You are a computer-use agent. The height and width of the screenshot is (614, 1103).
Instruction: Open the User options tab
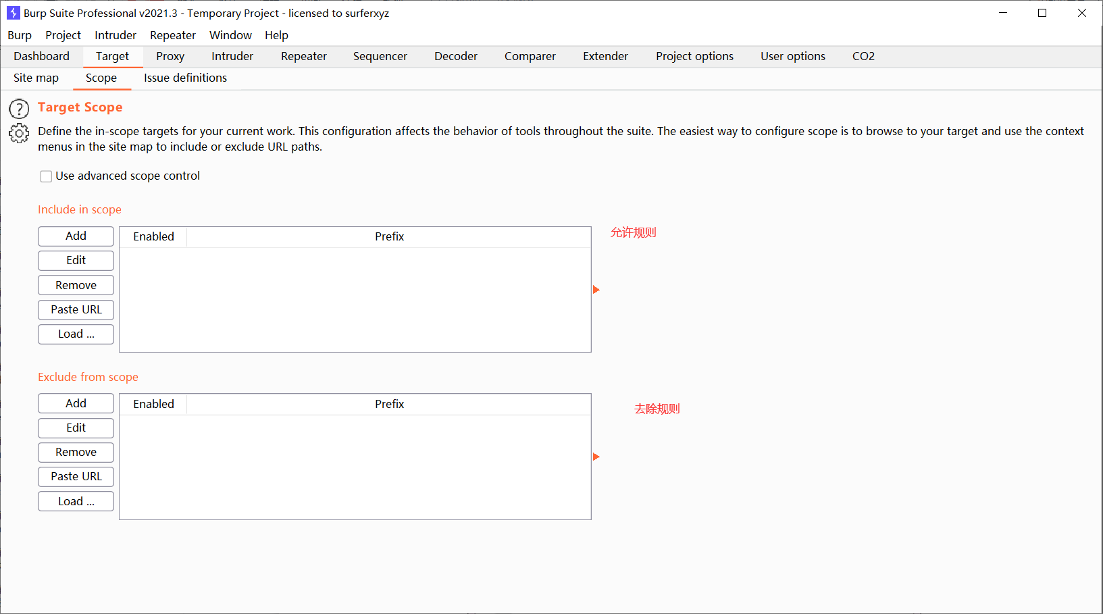793,57
